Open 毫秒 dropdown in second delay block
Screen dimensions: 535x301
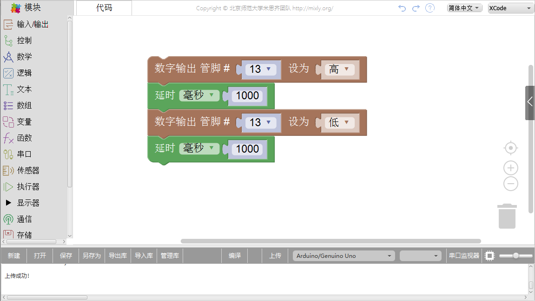point(199,148)
